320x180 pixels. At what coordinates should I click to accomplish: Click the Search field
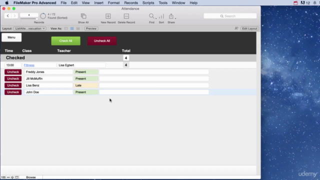(230, 16)
